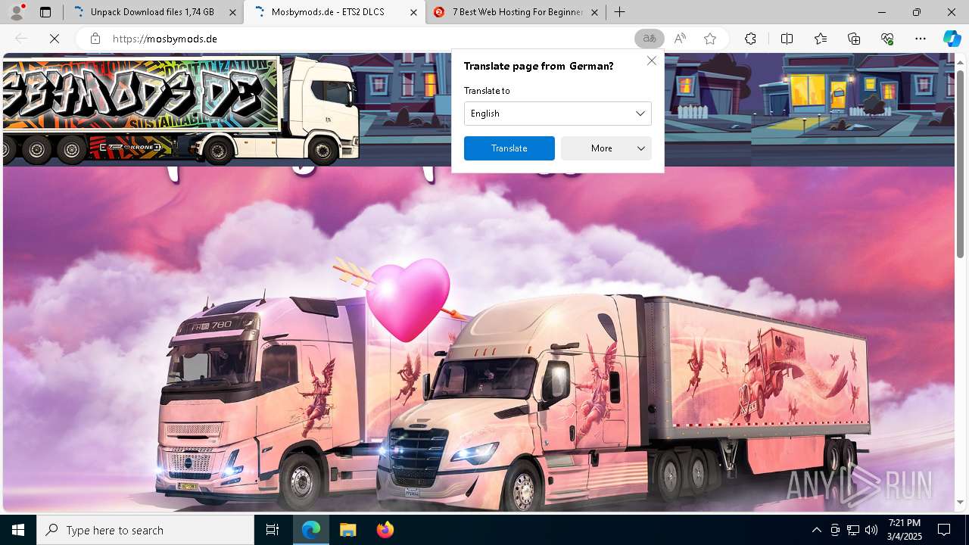This screenshot has height=545, width=969.
Task: Click the vertical page scrollbar
Action: tap(961, 163)
